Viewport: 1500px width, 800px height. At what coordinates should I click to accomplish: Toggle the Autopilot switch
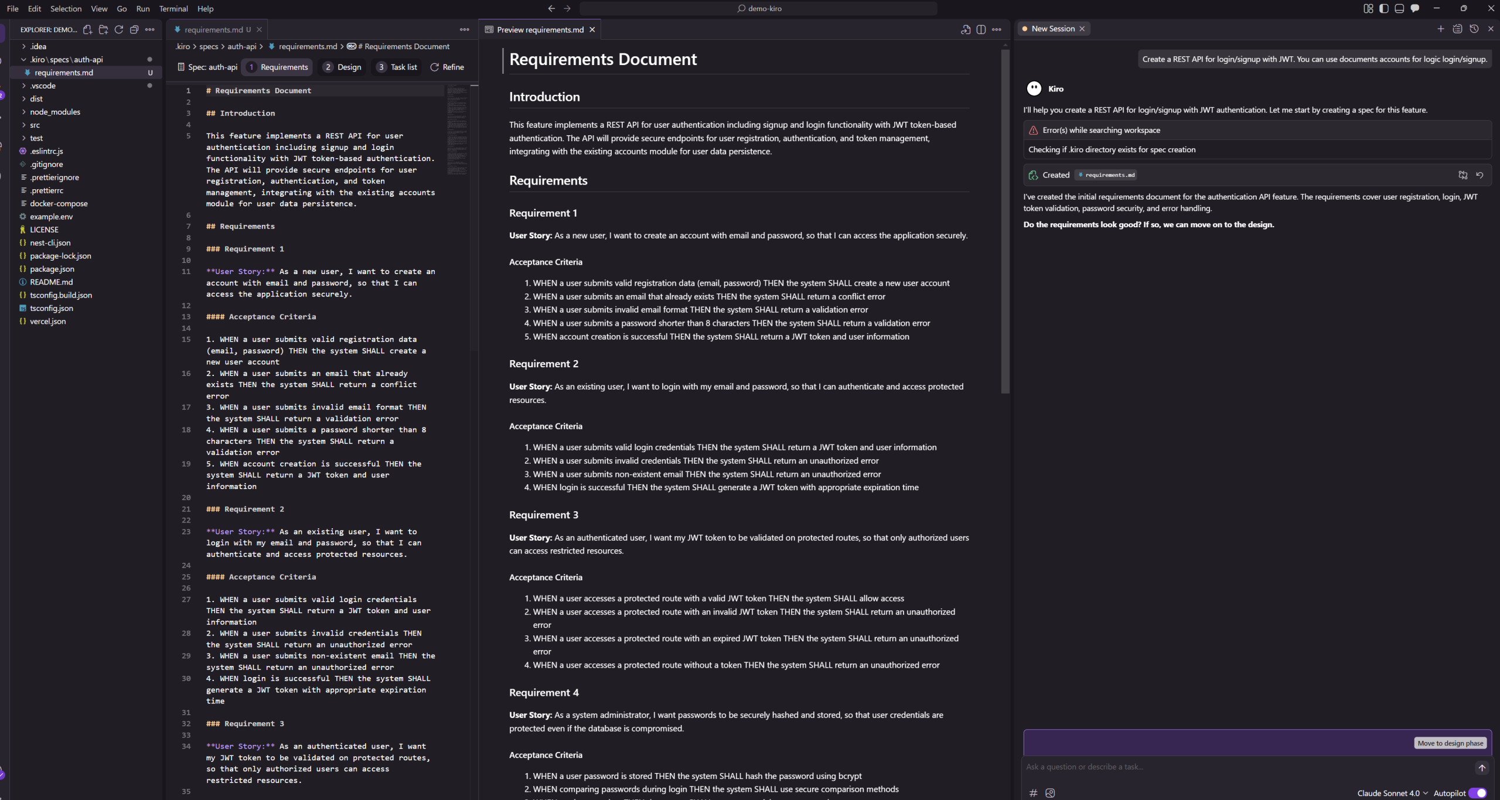tap(1478, 793)
